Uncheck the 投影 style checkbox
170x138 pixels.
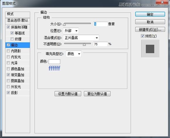pyautogui.click(x=8, y=93)
